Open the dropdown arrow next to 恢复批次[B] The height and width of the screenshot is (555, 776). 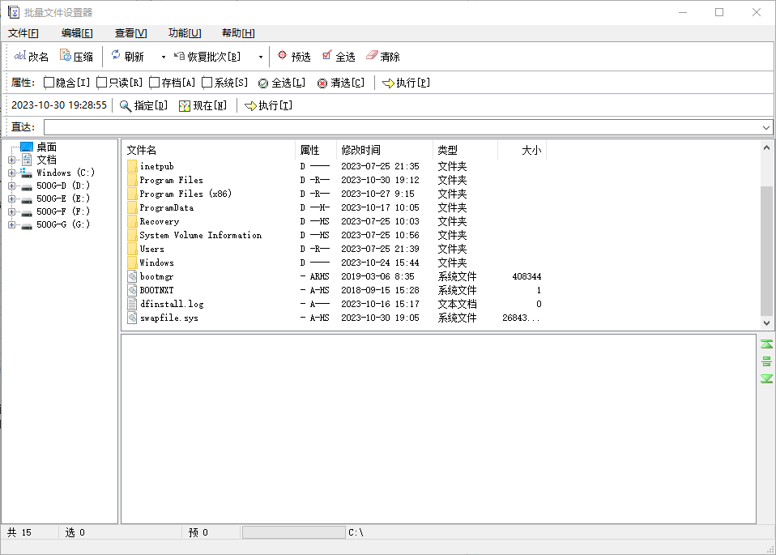(260, 57)
